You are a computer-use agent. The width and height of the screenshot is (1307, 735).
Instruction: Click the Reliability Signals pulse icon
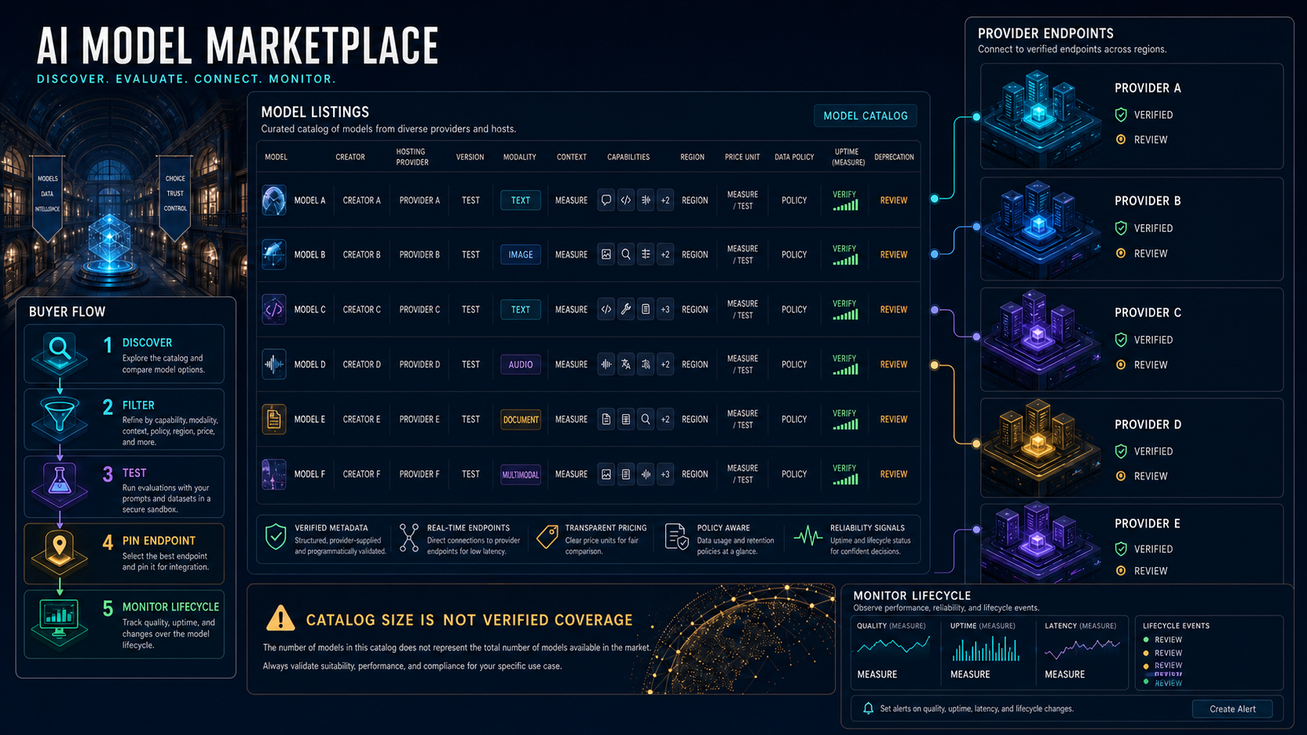(807, 537)
